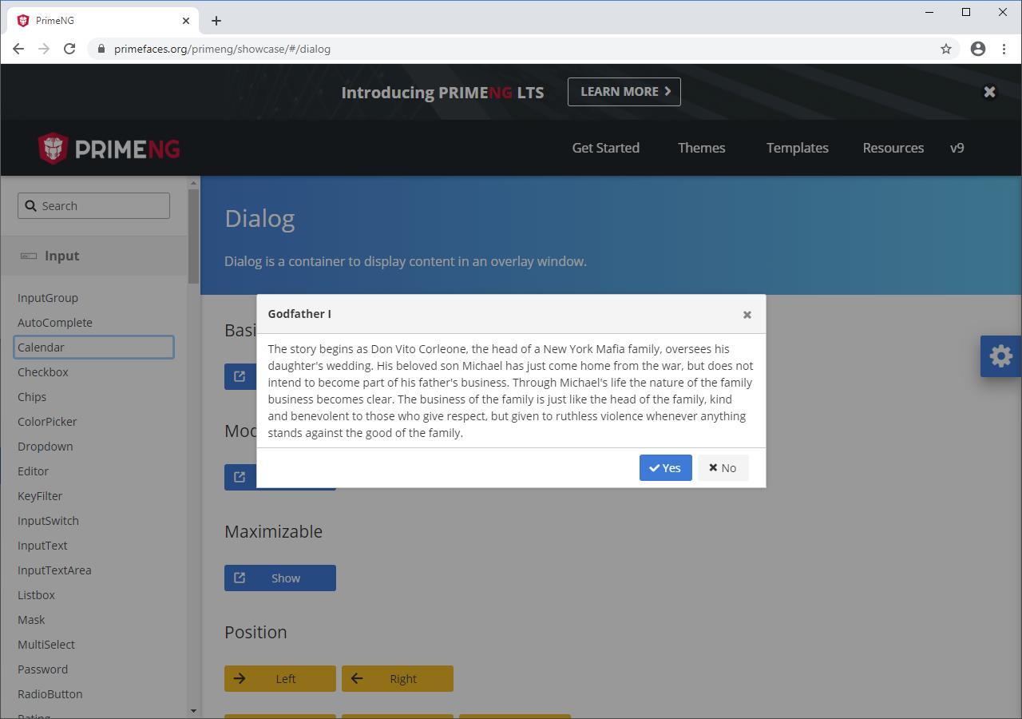Reload the page using the refresh icon

(69, 49)
